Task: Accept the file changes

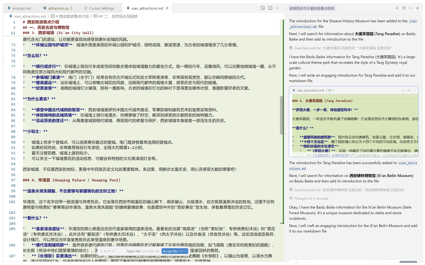Action: point(175,251)
